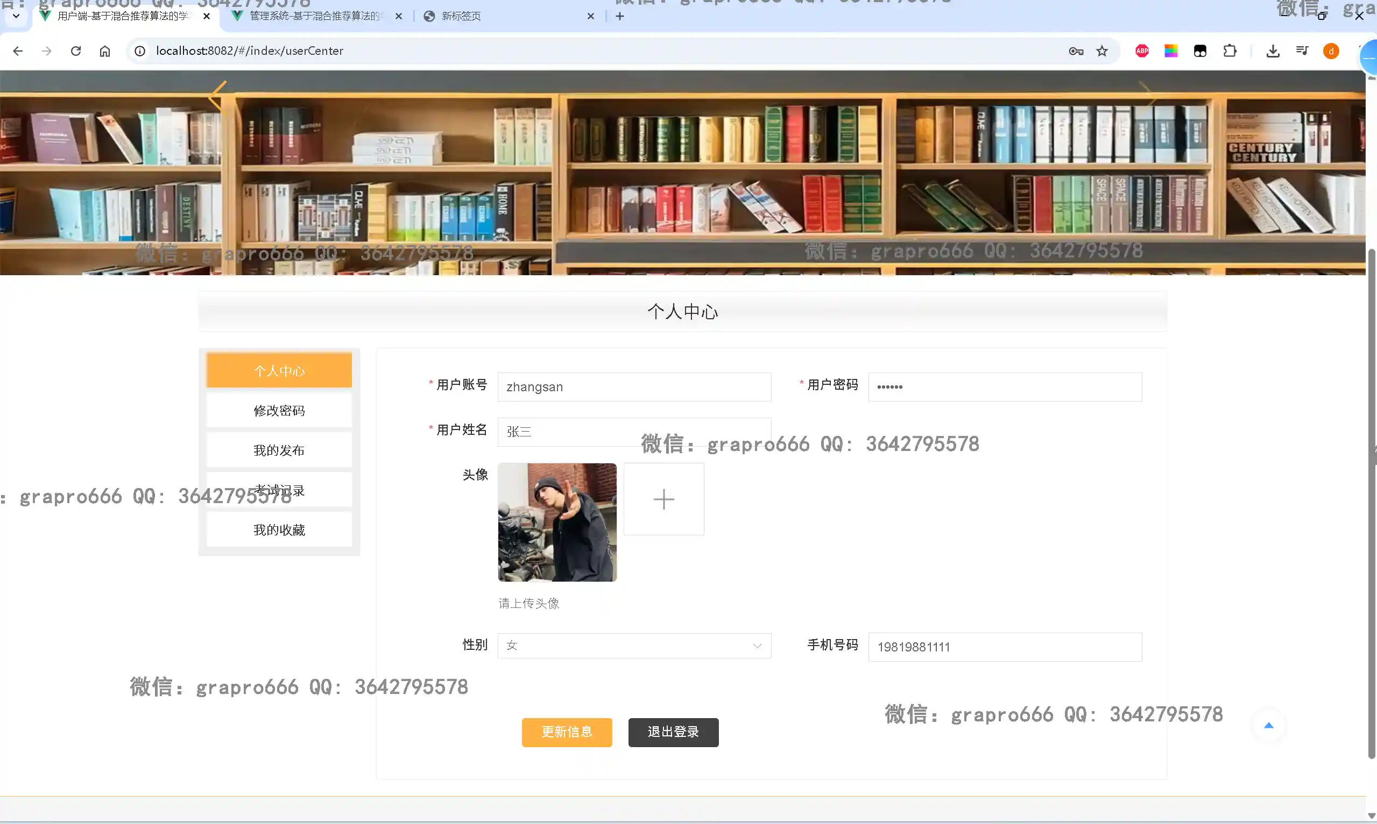
Task: Open the 修改密码 menu item
Action: [x=279, y=410]
